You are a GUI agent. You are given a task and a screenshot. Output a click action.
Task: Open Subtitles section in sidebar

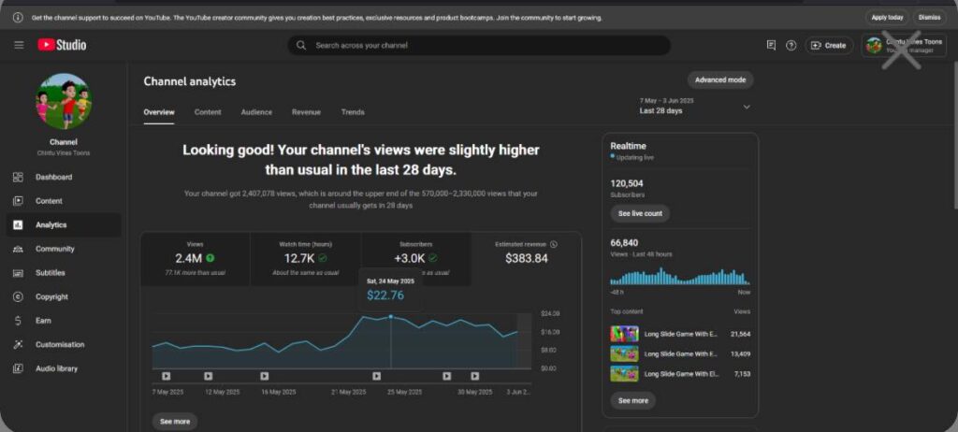51,273
